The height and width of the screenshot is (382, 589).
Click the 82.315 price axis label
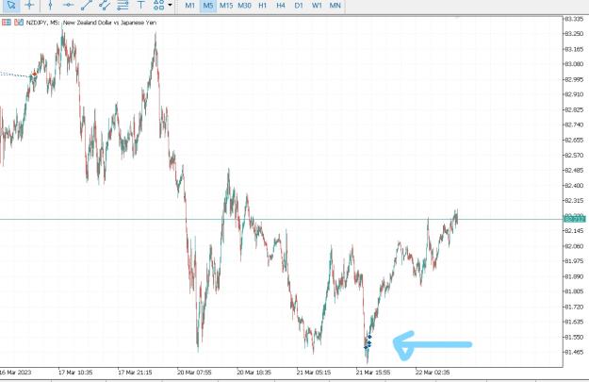(574, 201)
